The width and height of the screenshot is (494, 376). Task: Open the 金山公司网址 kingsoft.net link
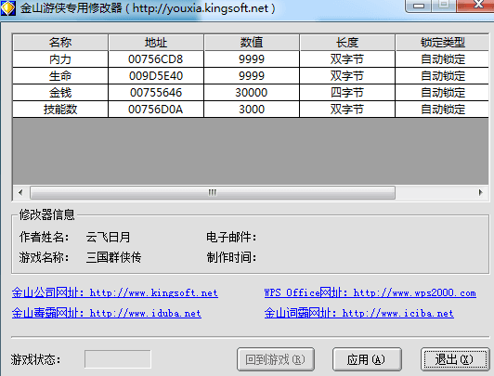(115, 292)
